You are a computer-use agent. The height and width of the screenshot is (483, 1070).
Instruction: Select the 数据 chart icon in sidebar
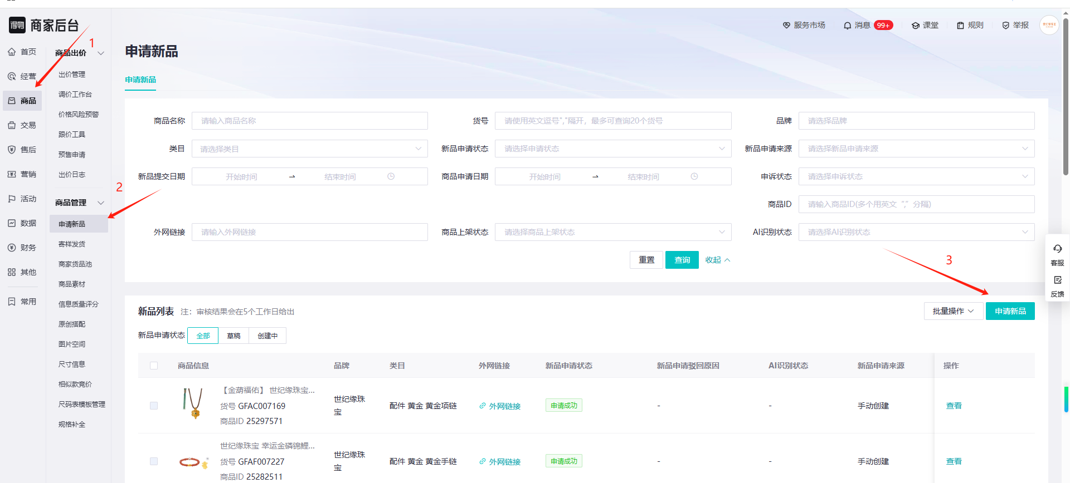tap(12, 223)
